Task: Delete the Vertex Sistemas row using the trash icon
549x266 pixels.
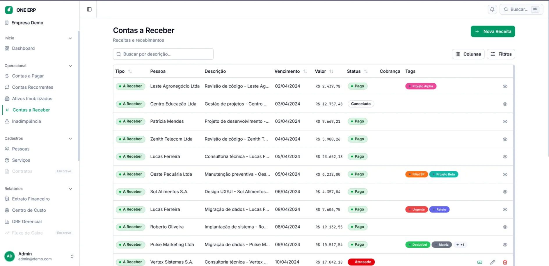Action: click(505, 262)
